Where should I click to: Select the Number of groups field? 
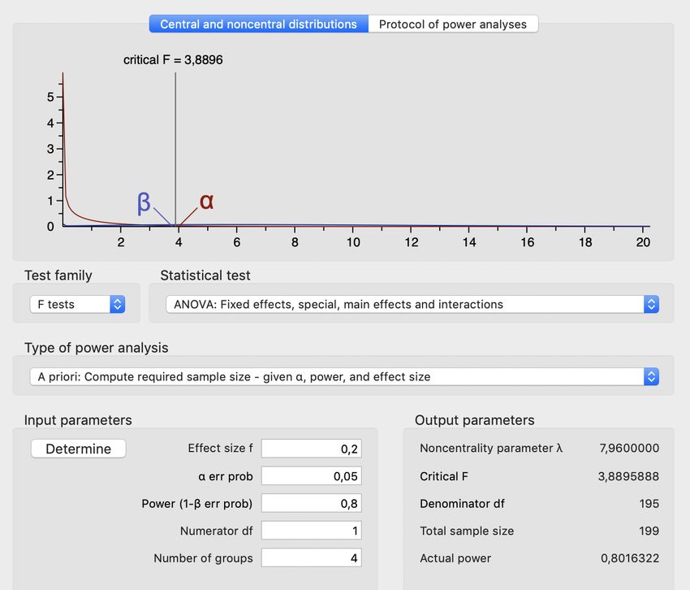[x=311, y=558]
